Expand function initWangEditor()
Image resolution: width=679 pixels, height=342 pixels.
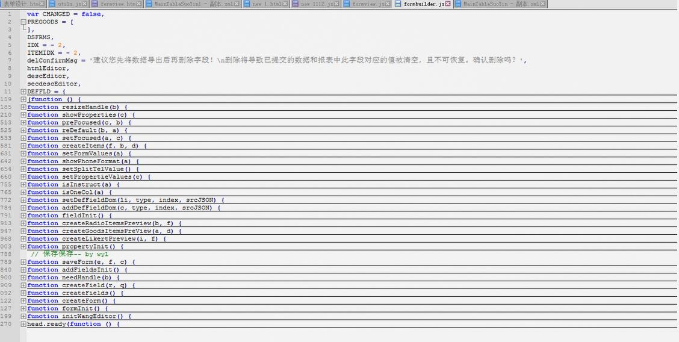[x=23, y=317]
